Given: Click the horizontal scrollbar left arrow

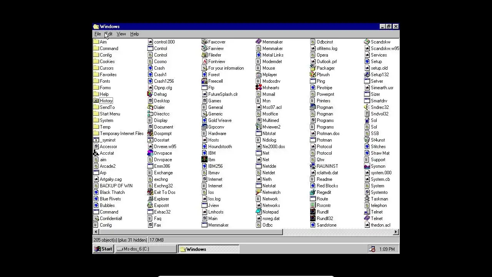Looking at the screenshot, I should pyautogui.click(x=96, y=232).
